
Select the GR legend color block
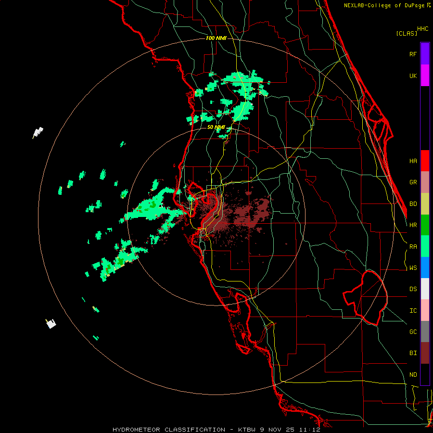(x=425, y=182)
